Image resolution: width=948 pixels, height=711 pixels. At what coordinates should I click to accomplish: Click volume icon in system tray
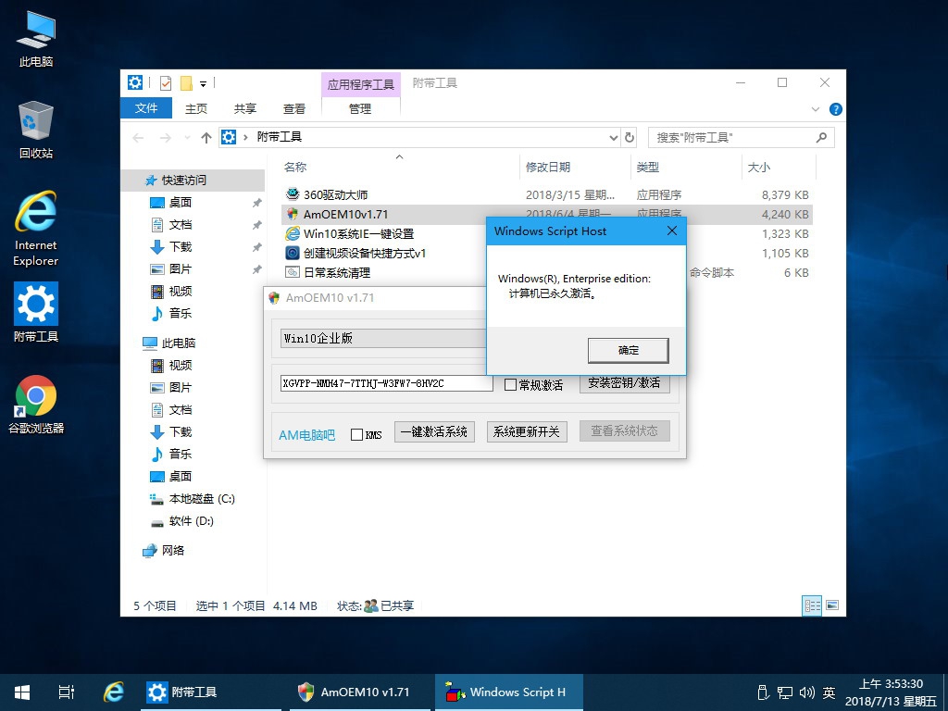(x=806, y=692)
